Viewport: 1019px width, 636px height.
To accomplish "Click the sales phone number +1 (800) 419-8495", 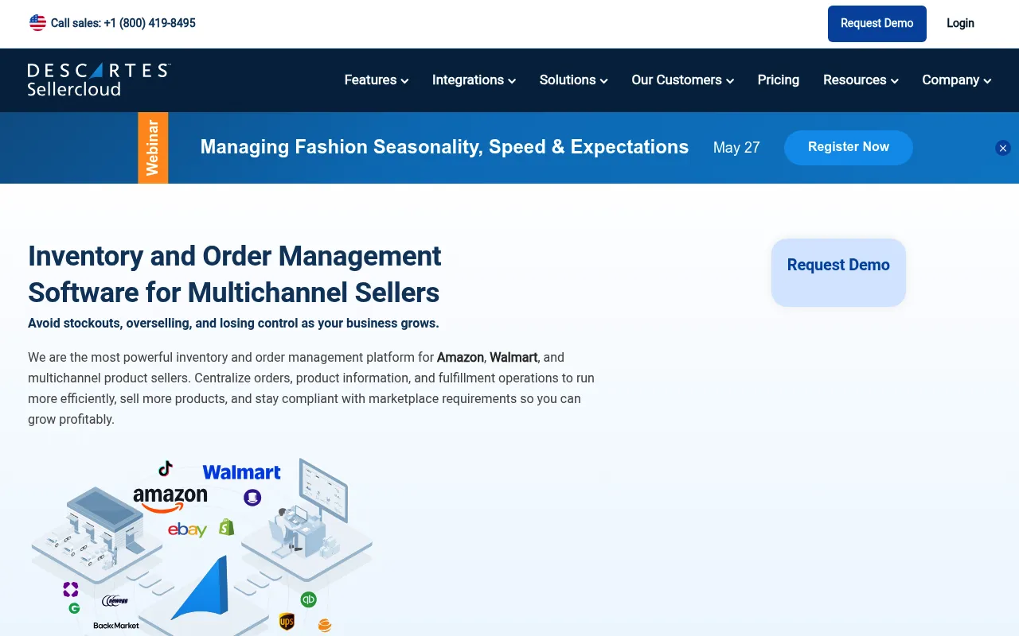I will (150, 23).
